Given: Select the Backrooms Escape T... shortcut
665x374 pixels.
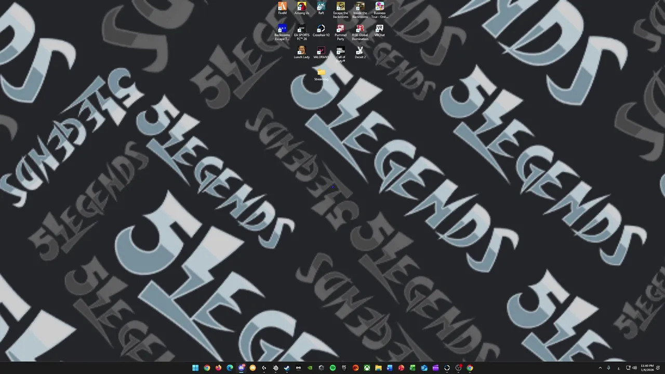Looking at the screenshot, I should (282, 32).
